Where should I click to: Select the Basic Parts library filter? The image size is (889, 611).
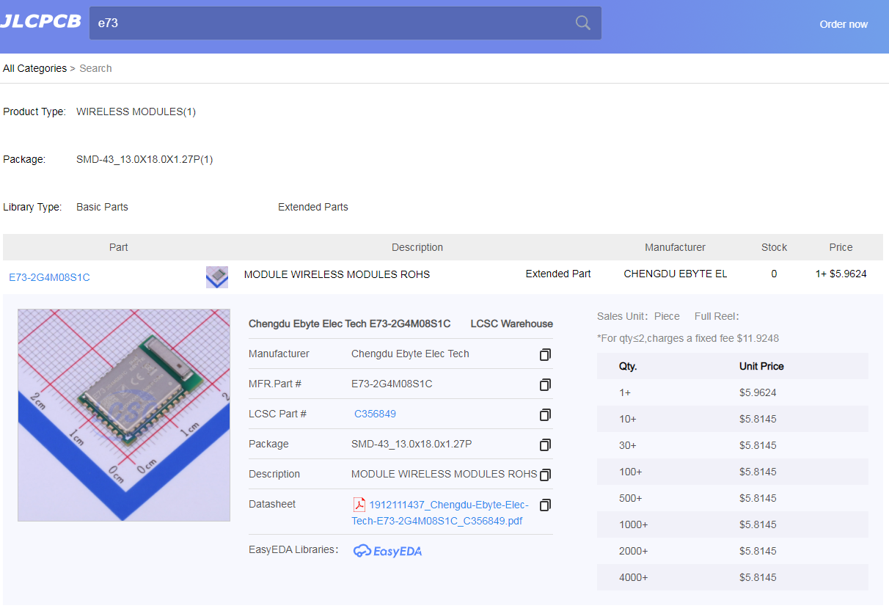tap(102, 207)
